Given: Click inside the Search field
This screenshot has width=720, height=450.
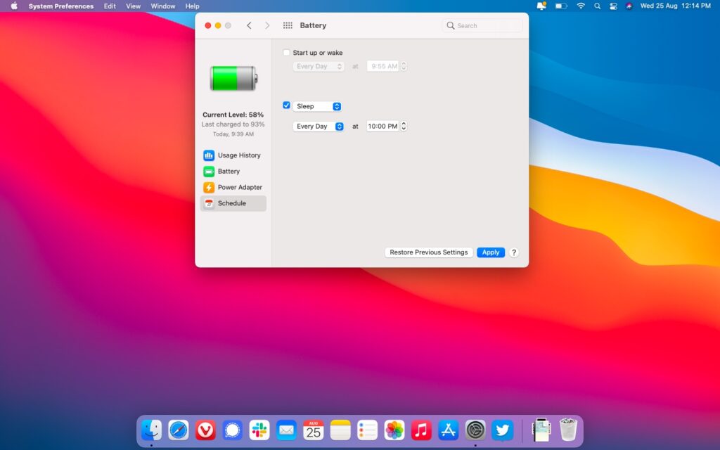Looking at the screenshot, I should click(482, 25).
